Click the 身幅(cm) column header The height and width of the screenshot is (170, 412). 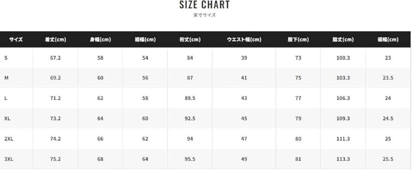(x=100, y=40)
